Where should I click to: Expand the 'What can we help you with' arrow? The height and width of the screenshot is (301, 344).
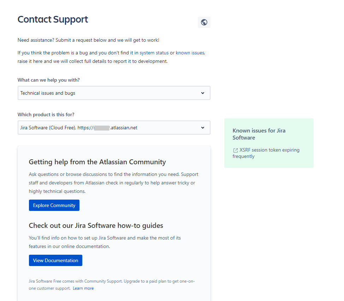click(203, 93)
